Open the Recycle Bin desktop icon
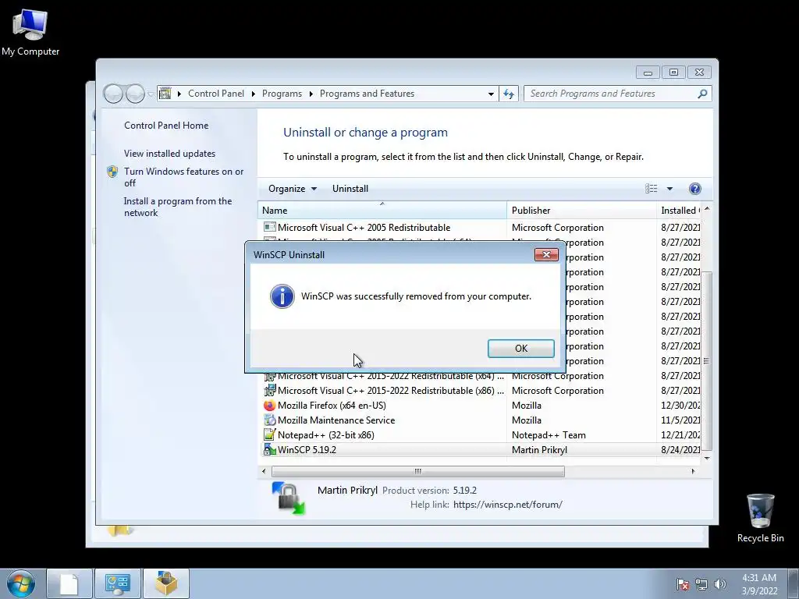 click(x=760, y=518)
